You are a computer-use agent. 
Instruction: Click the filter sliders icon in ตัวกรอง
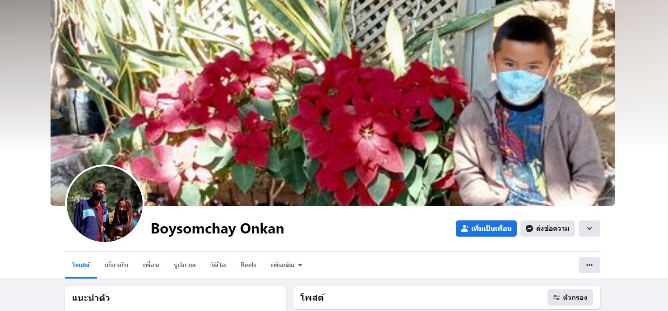click(x=557, y=297)
